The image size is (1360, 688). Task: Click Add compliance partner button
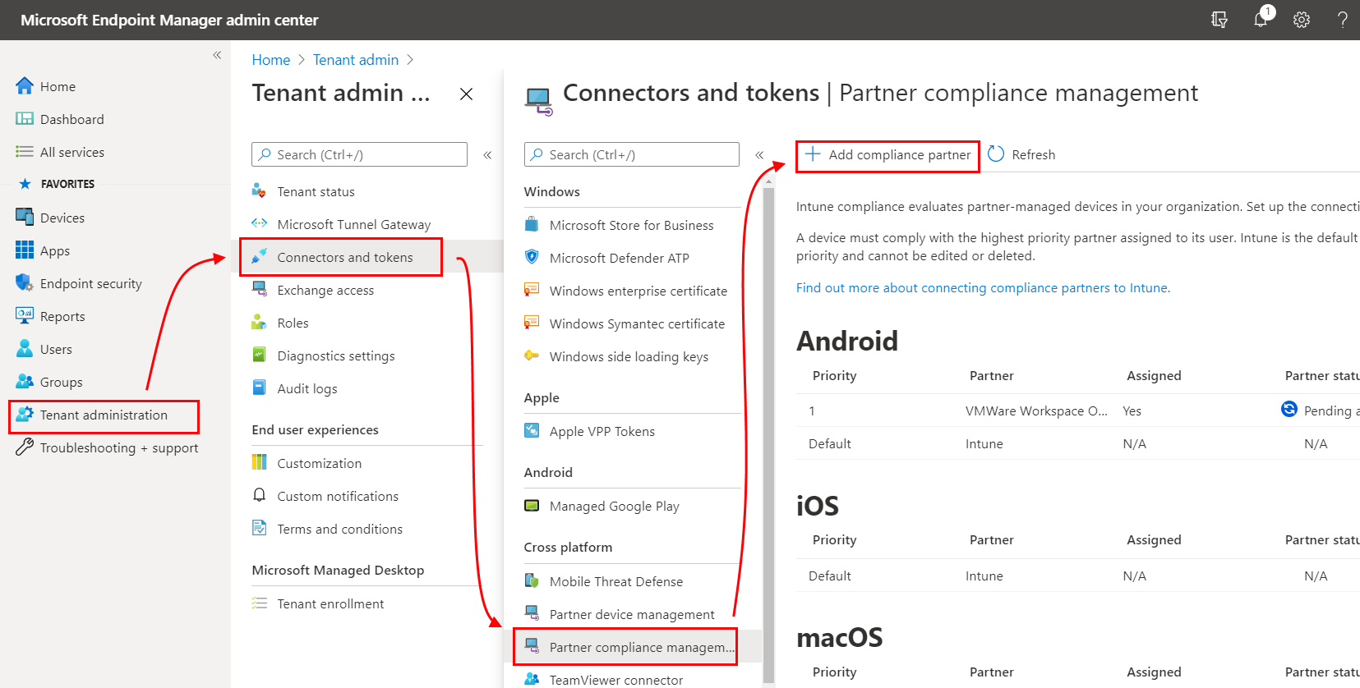tap(888, 155)
